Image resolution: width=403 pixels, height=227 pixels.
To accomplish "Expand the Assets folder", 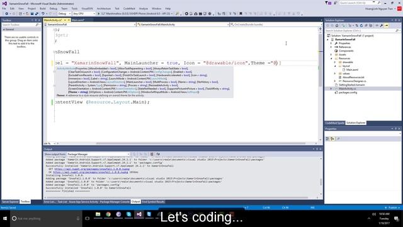I will pos(331,55).
